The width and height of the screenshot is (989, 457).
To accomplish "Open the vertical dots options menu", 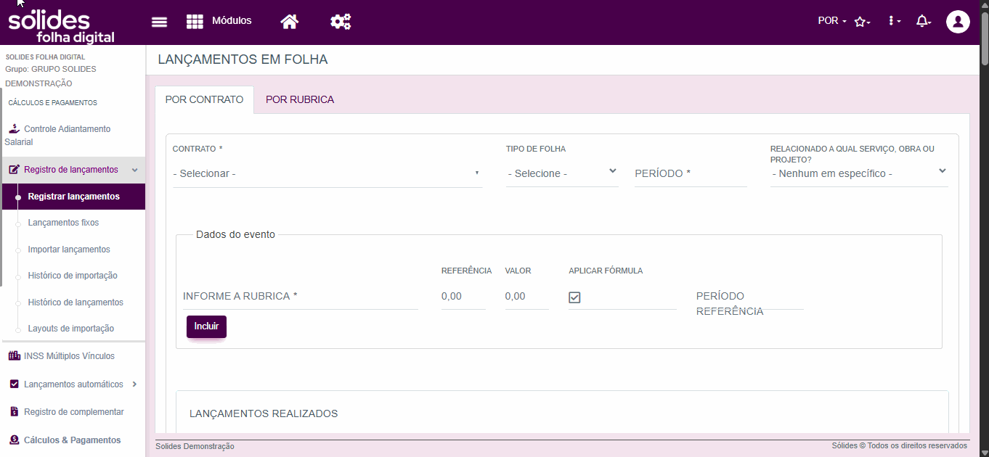I will 894,21.
